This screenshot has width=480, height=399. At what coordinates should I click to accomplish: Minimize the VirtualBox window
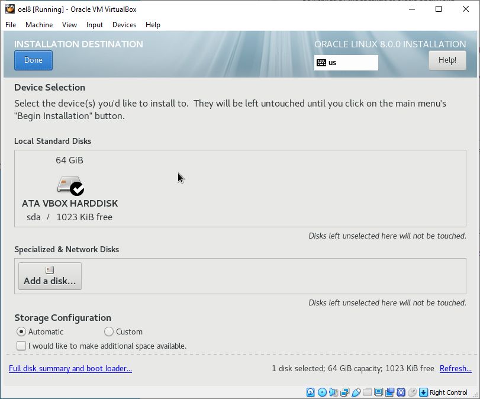click(412, 9)
